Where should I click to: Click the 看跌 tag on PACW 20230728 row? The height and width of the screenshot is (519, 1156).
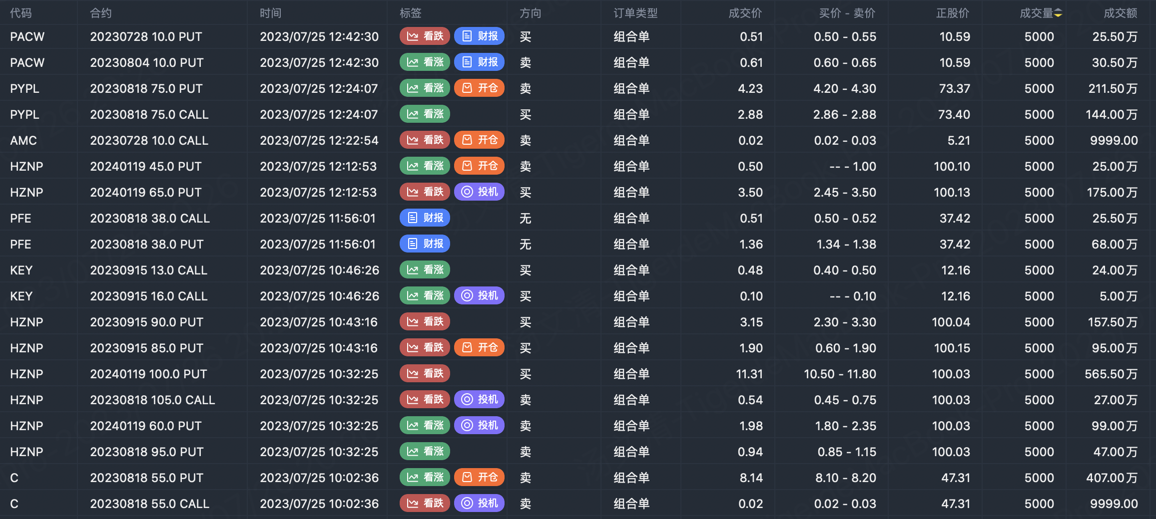(425, 36)
